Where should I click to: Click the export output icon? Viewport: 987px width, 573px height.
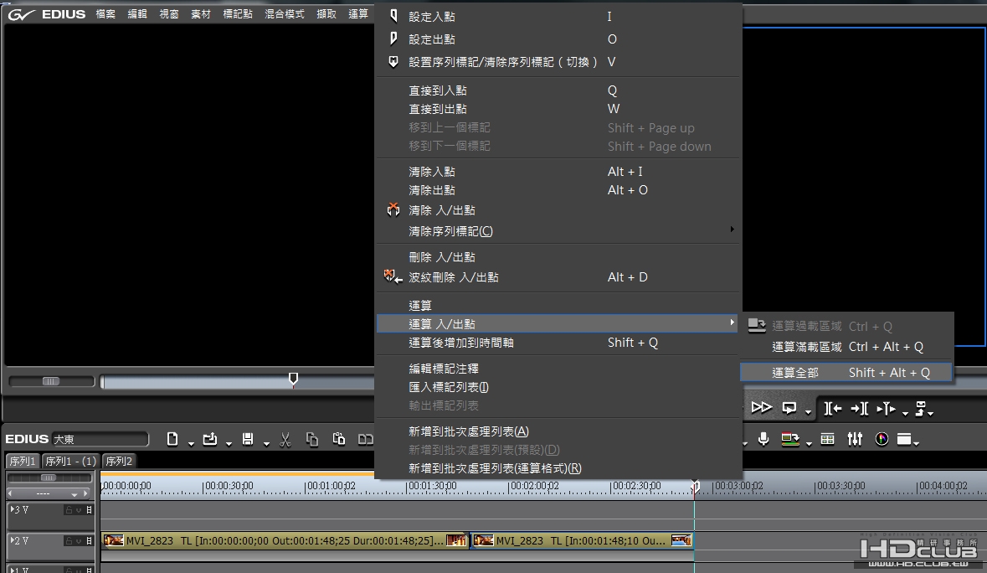(x=920, y=408)
